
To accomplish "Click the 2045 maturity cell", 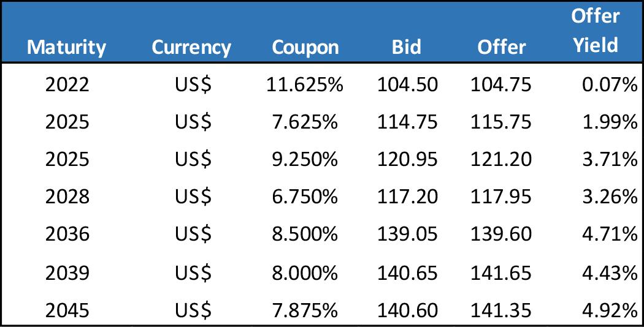I will pyautogui.click(x=67, y=310).
